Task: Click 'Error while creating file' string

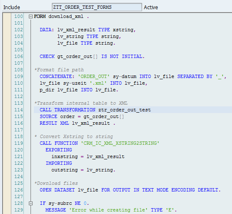Action: pos(108,210)
